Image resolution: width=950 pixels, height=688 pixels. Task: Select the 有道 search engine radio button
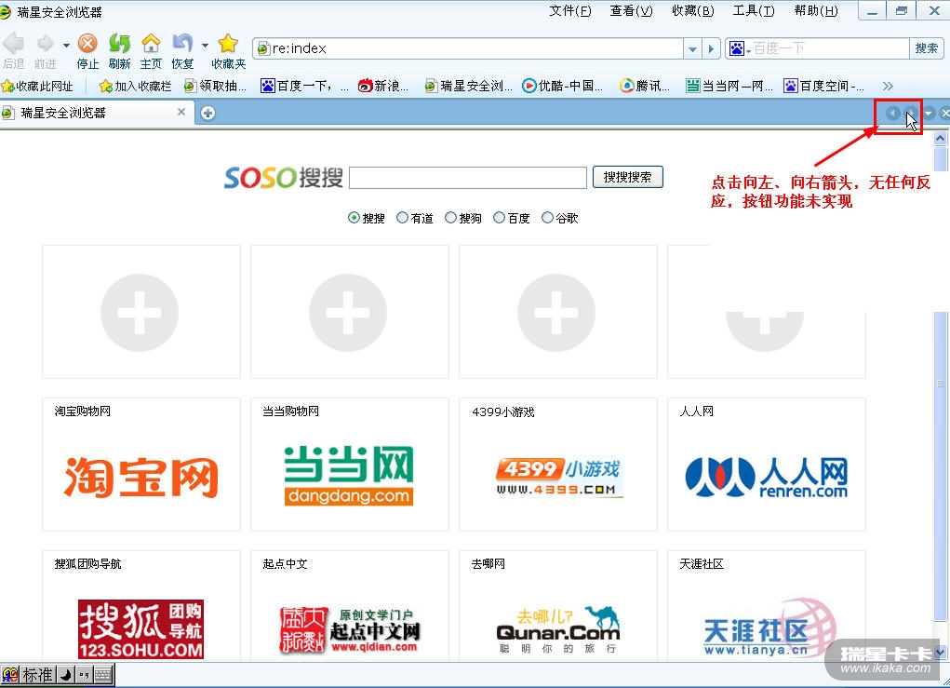pyautogui.click(x=402, y=218)
